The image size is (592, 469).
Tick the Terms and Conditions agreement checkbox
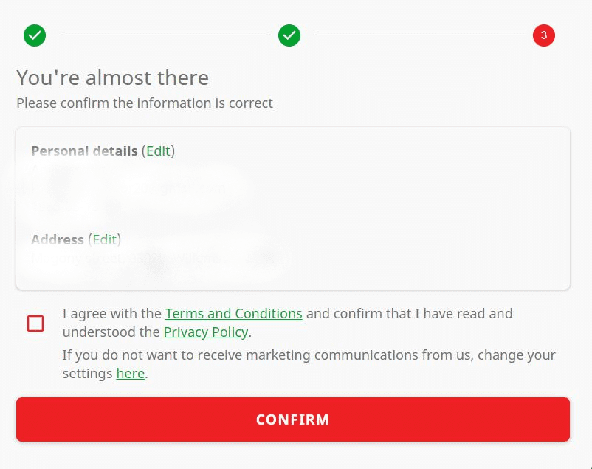click(35, 323)
